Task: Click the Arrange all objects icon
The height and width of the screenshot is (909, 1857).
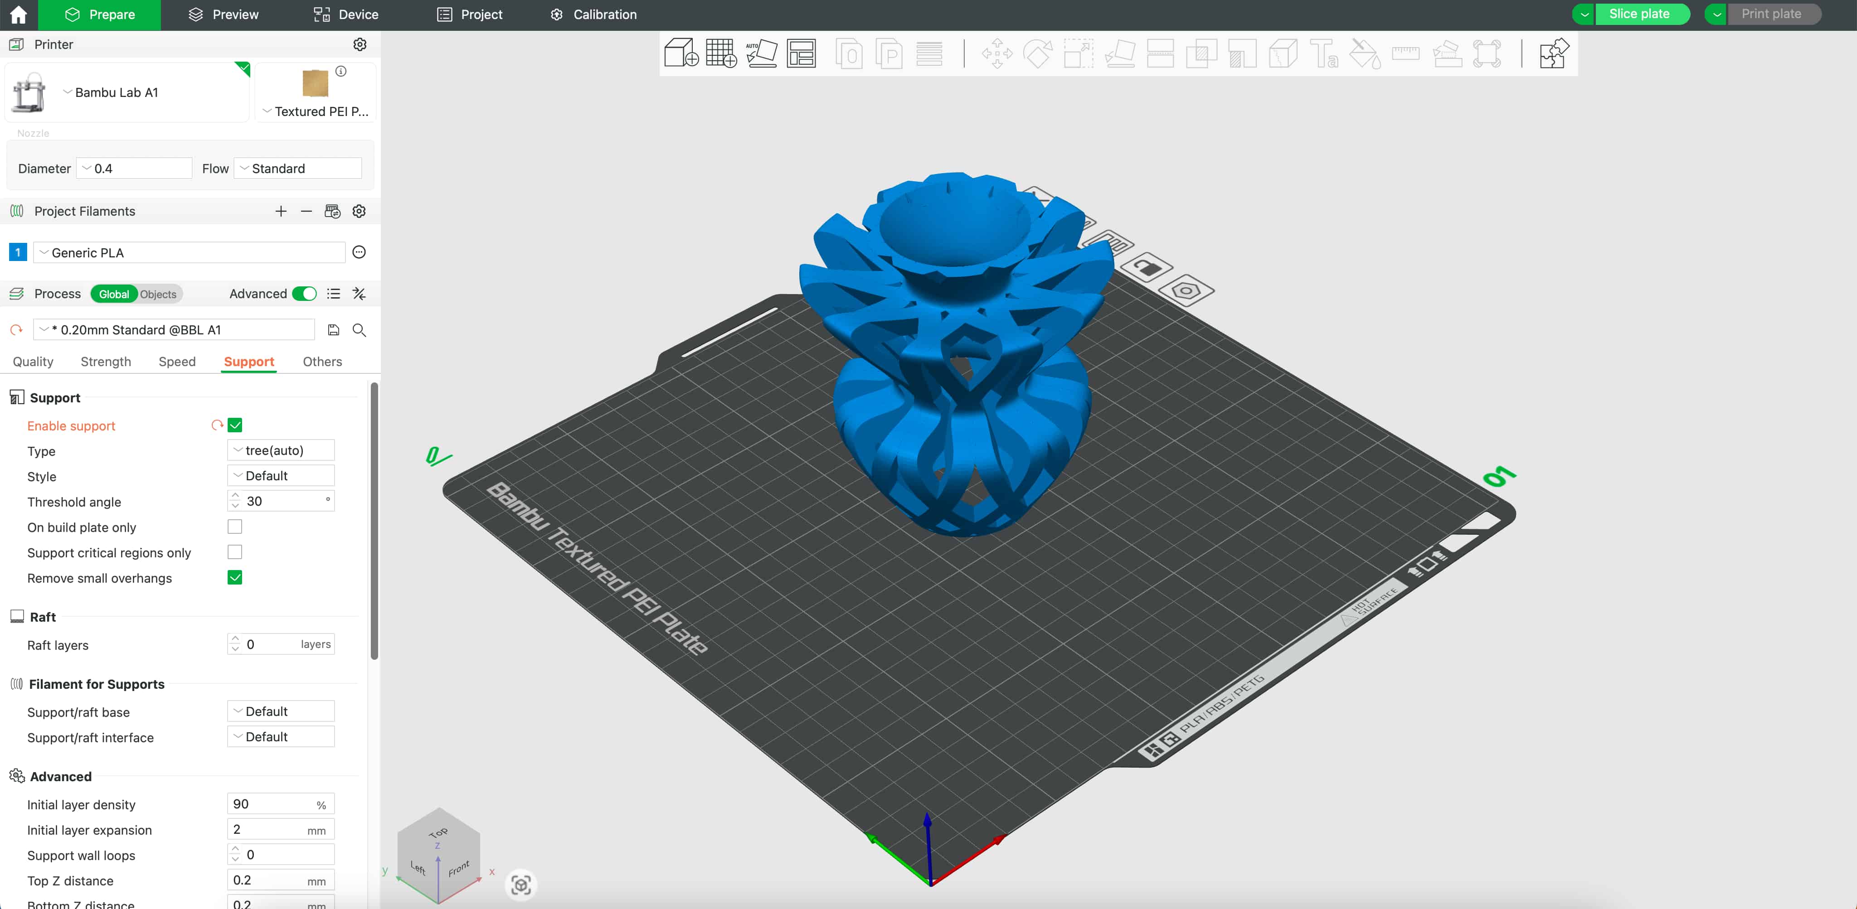Action: 801,53
